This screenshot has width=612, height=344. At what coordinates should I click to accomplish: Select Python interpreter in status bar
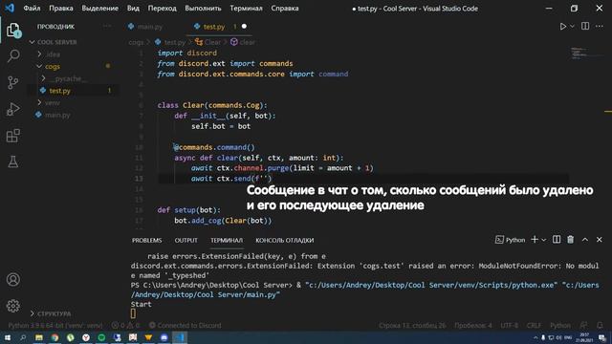pyautogui.click(x=55, y=325)
